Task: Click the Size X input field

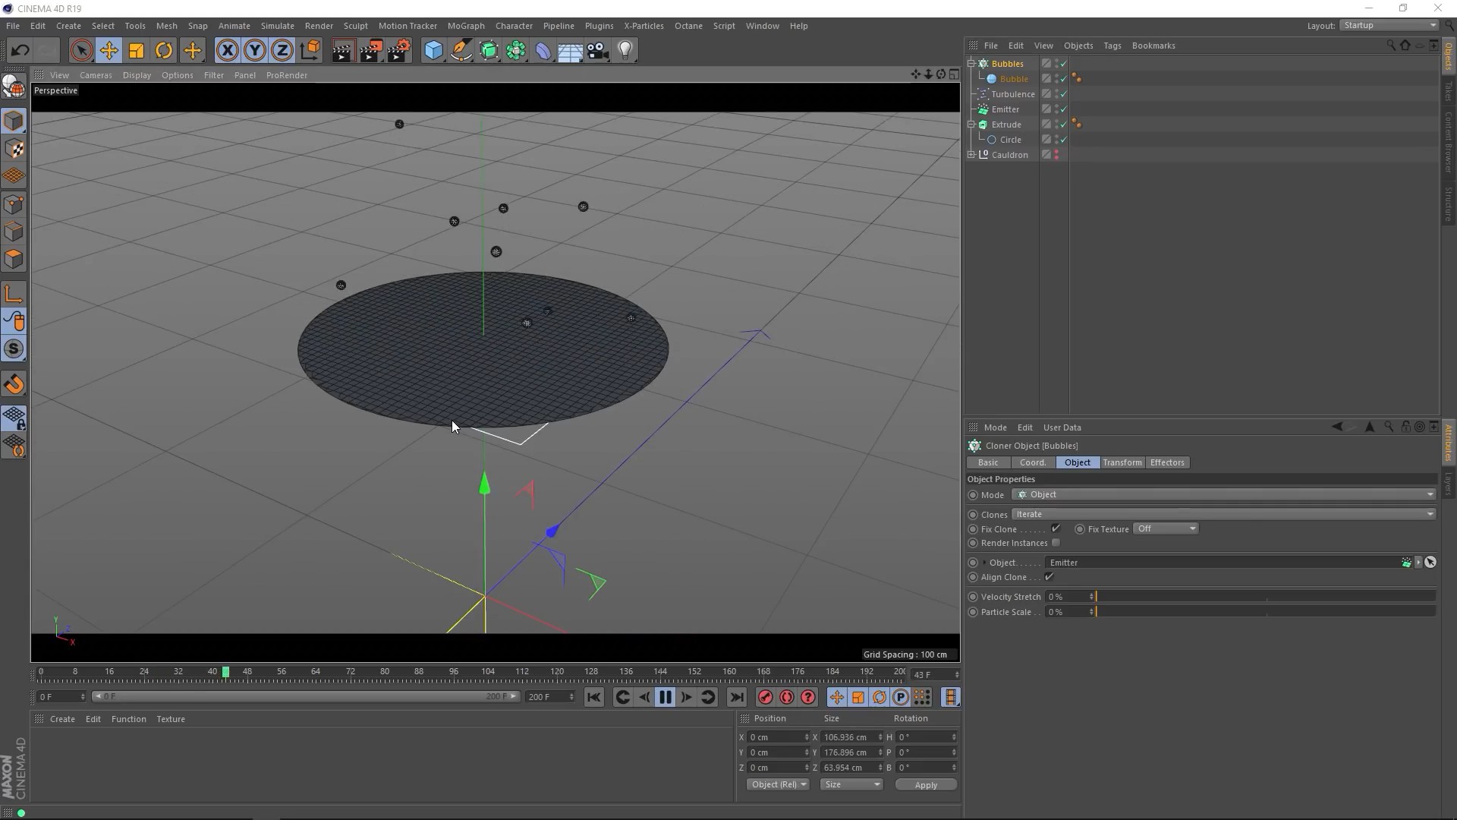Action: (x=847, y=737)
